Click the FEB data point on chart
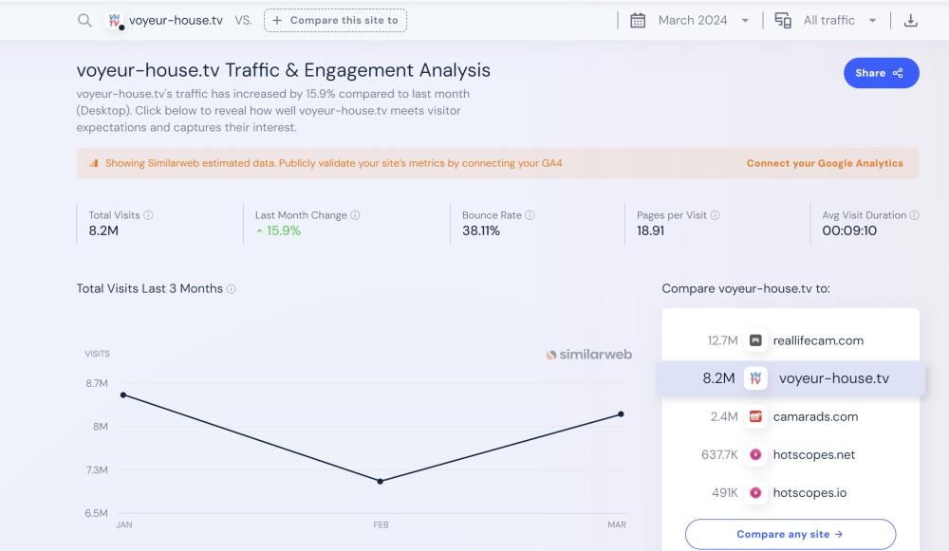Viewport: 949px width, 551px height. 381,482
